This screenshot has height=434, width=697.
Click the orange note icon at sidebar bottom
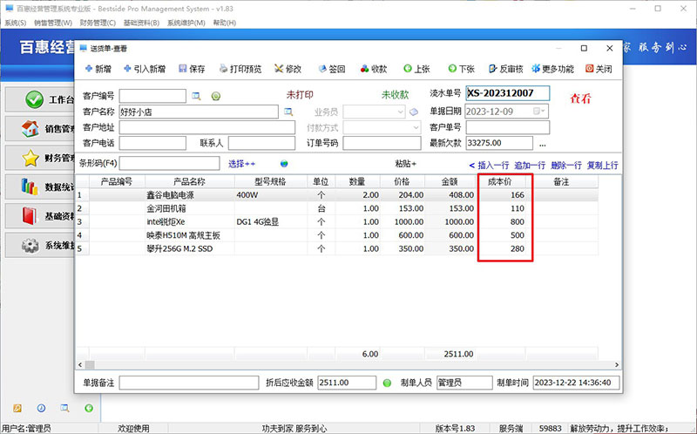pyautogui.click(x=17, y=408)
